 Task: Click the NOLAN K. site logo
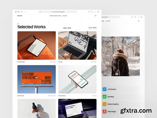tap(20, 16)
